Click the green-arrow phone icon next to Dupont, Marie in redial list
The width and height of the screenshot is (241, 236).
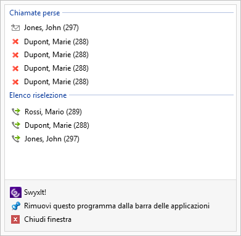point(15,125)
